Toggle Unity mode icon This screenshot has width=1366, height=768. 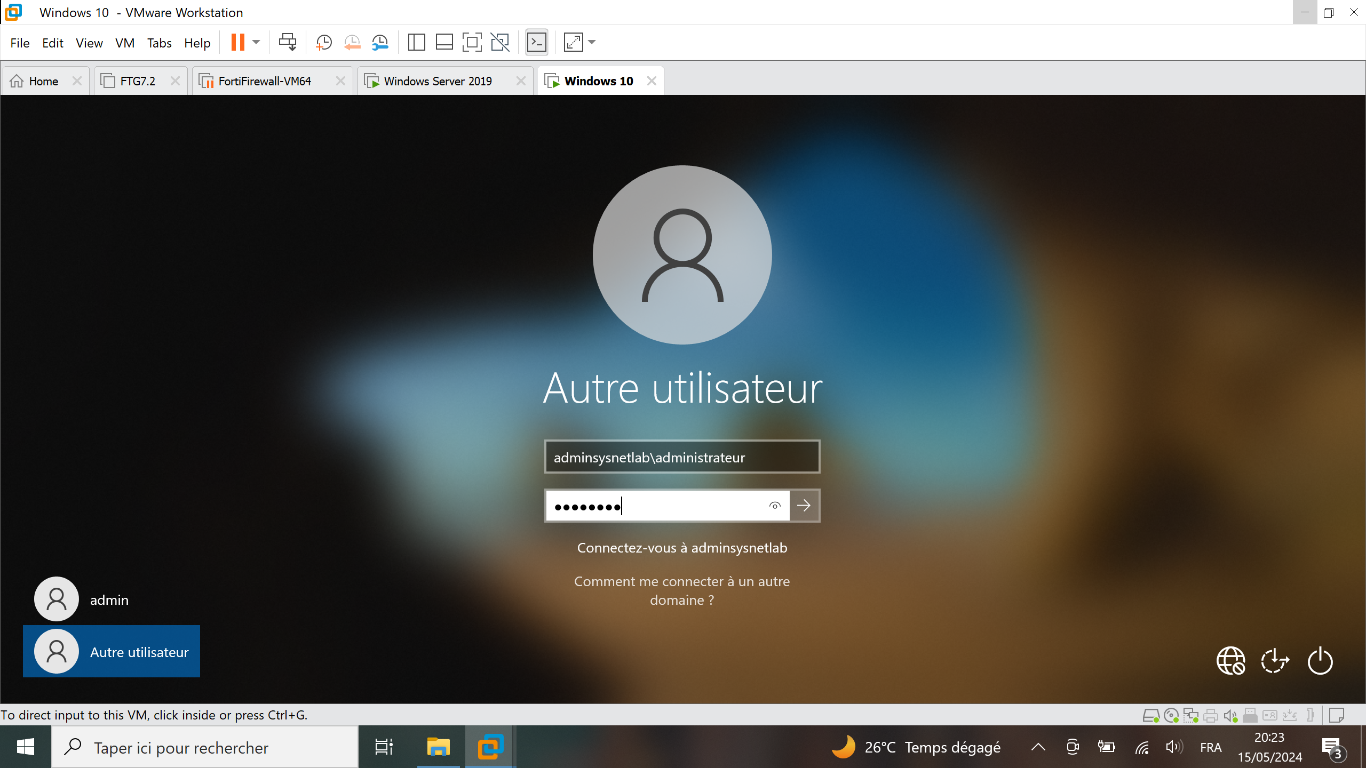coord(500,42)
